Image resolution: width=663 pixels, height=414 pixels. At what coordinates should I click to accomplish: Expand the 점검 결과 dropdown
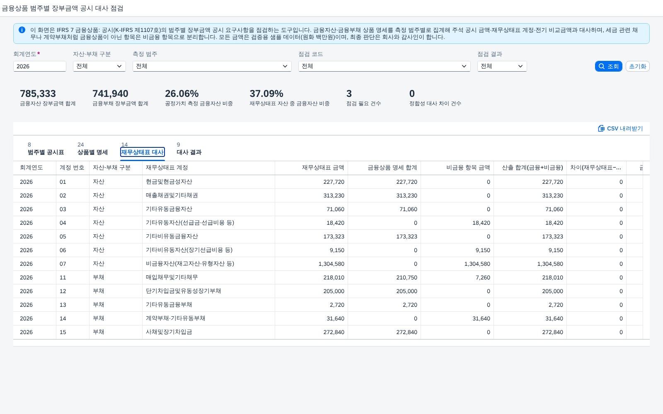tap(502, 66)
